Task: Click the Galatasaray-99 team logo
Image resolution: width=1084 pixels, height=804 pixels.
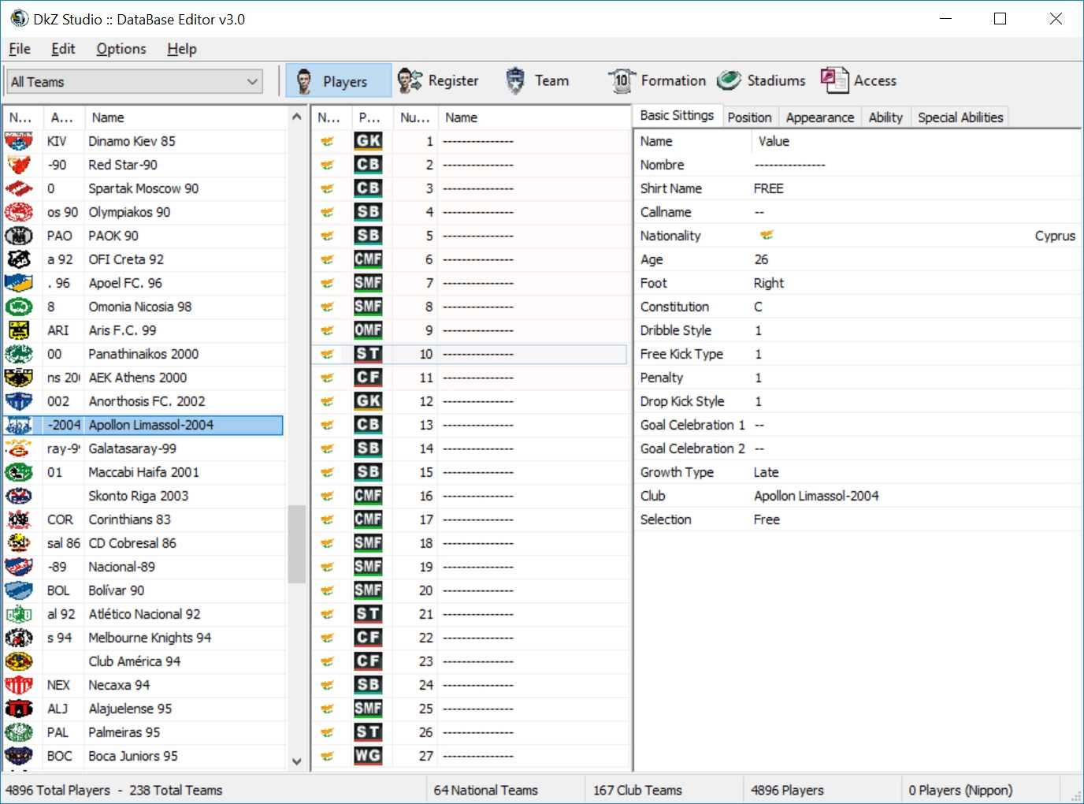Action: [19, 449]
